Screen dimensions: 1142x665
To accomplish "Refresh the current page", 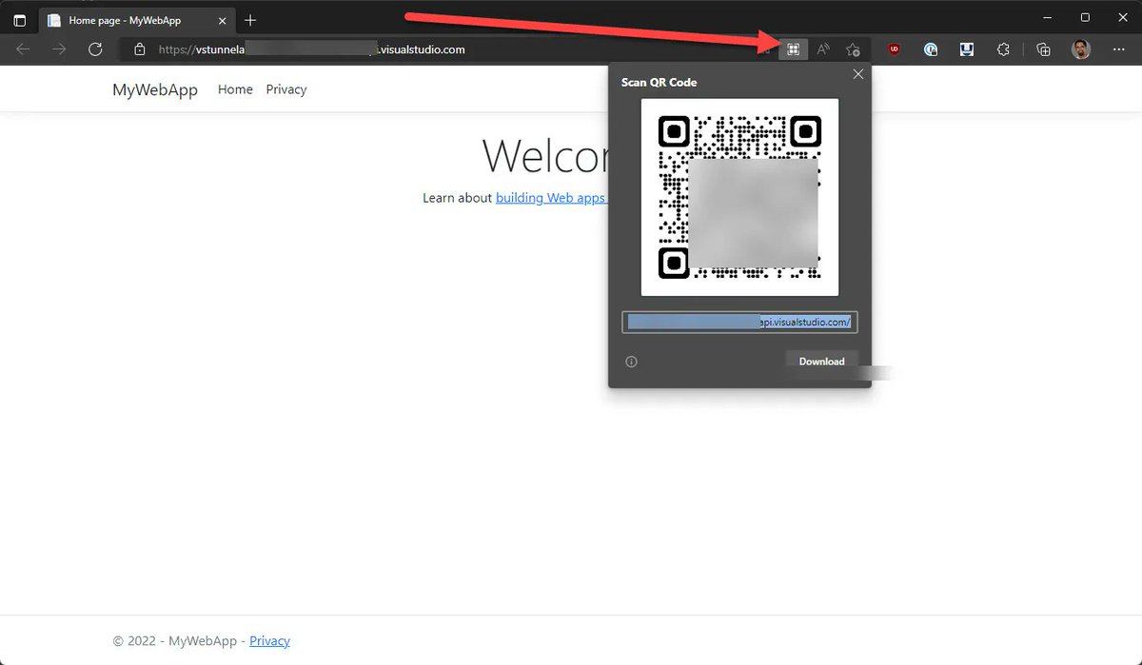I will click(x=95, y=49).
